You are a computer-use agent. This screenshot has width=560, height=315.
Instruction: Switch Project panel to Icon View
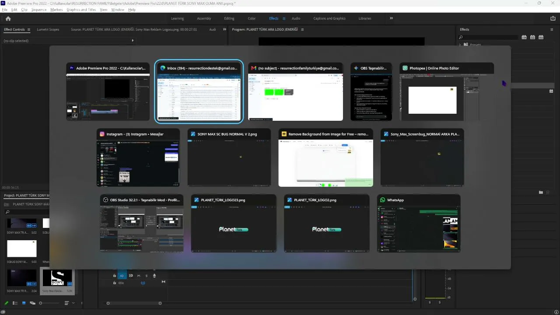(x=24, y=303)
